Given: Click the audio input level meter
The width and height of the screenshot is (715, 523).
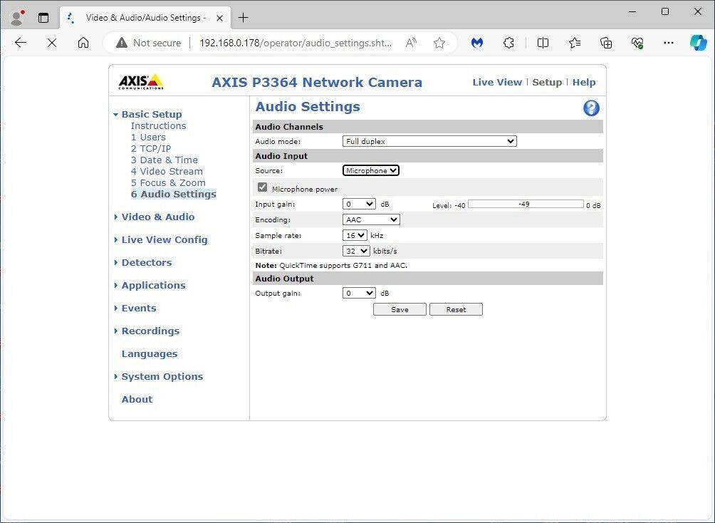Looking at the screenshot, I should [526, 204].
